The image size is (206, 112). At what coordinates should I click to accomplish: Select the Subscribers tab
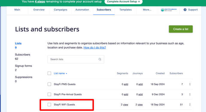[x=104, y=10]
